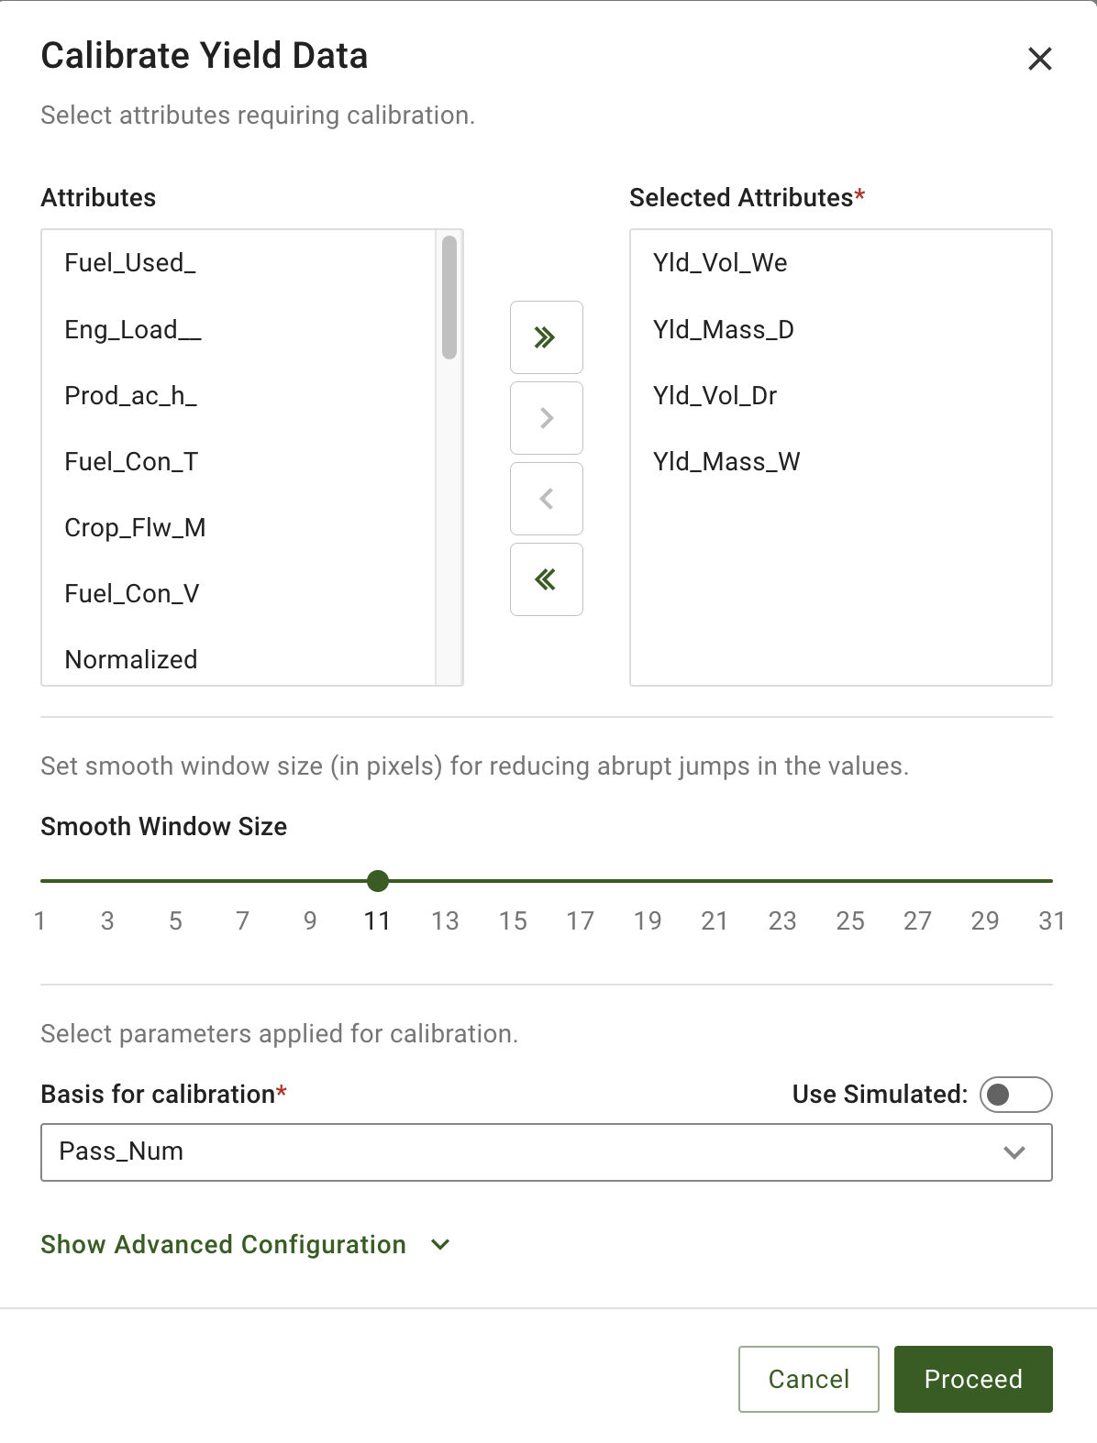The width and height of the screenshot is (1097, 1443).
Task: Click the slider handle at value 11
Action: click(377, 881)
